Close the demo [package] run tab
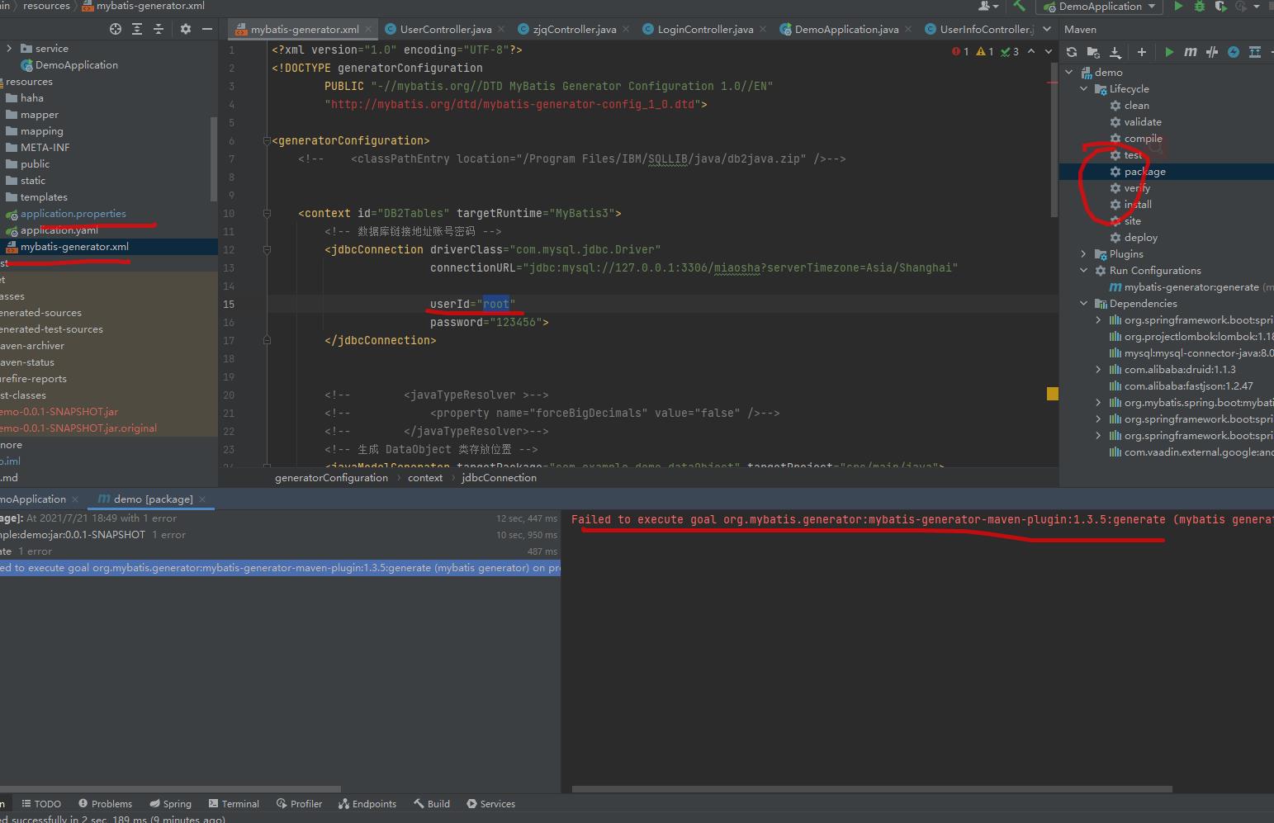Viewport: 1274px width, 823px height. (202, 499)
